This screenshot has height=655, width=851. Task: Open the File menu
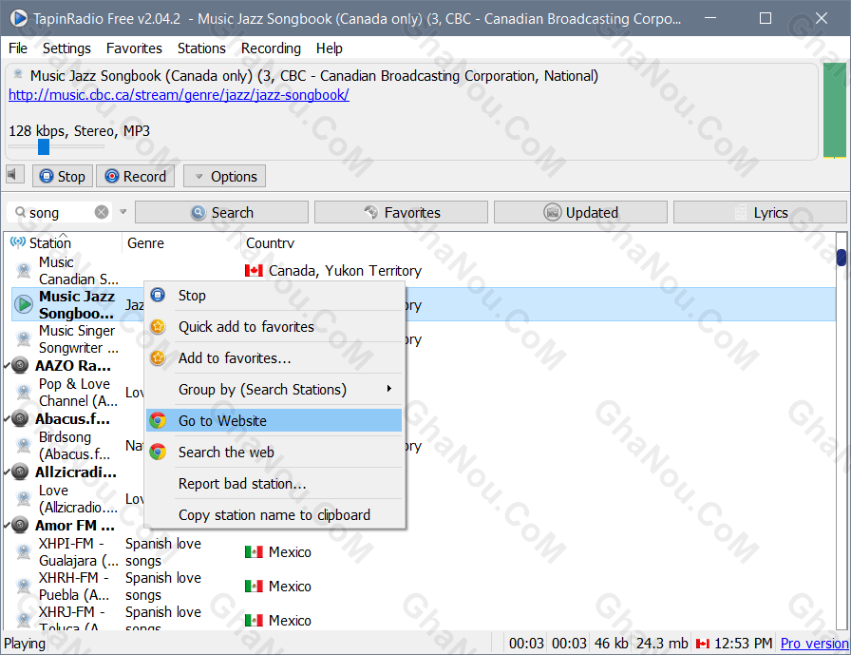point(18,48)
